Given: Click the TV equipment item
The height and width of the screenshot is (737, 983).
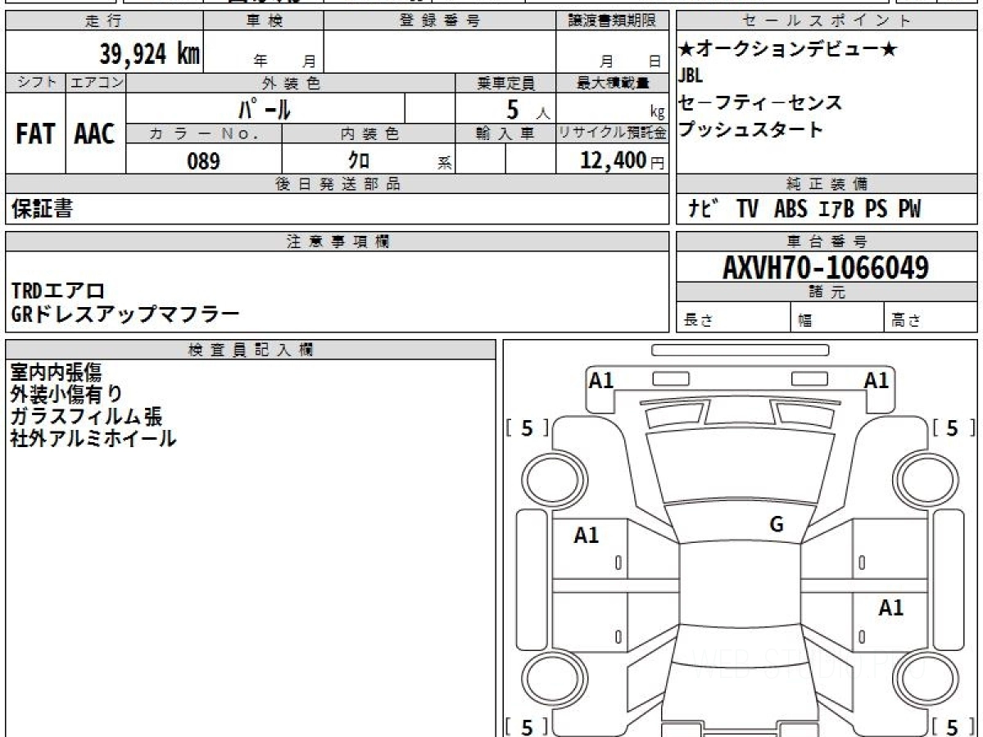Looking at the screenshot, I should 747,210.
